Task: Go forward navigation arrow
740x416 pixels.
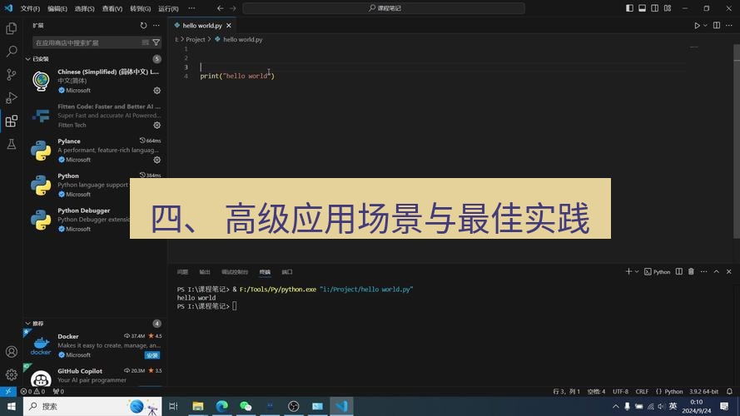Action: pyautogui.click(x=233, y=8)
